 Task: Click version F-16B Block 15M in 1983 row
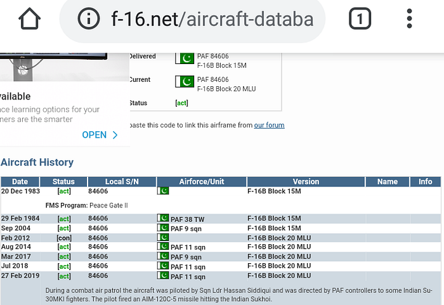click(274, 191)
